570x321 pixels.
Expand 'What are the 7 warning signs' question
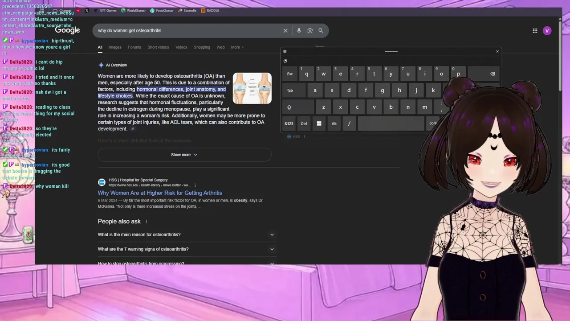(187, 249)
